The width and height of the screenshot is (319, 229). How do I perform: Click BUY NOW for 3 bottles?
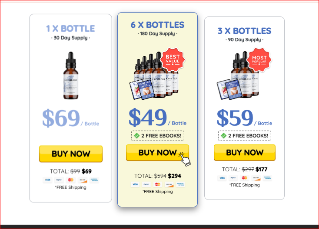[x=245, y=153]
